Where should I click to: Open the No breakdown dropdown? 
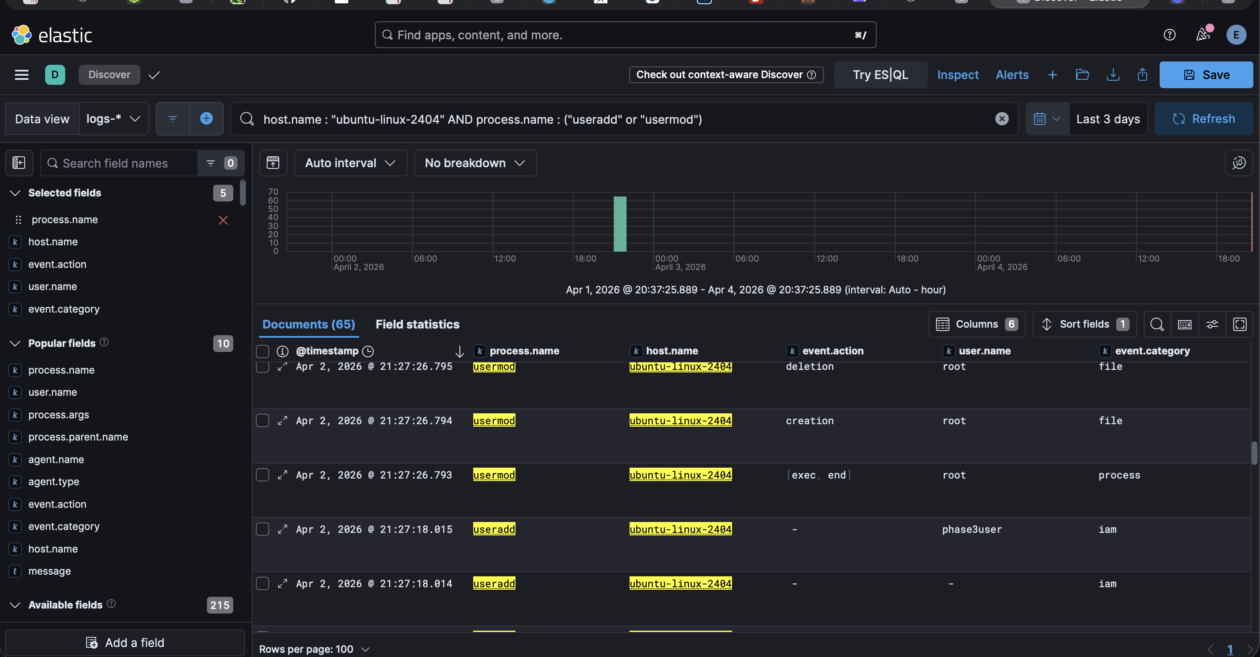coord(475,163)
